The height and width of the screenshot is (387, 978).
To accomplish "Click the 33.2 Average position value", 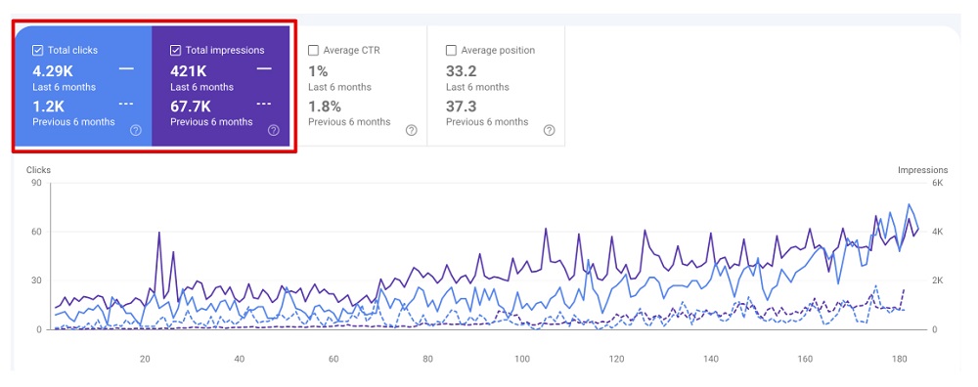I will 462,71.
